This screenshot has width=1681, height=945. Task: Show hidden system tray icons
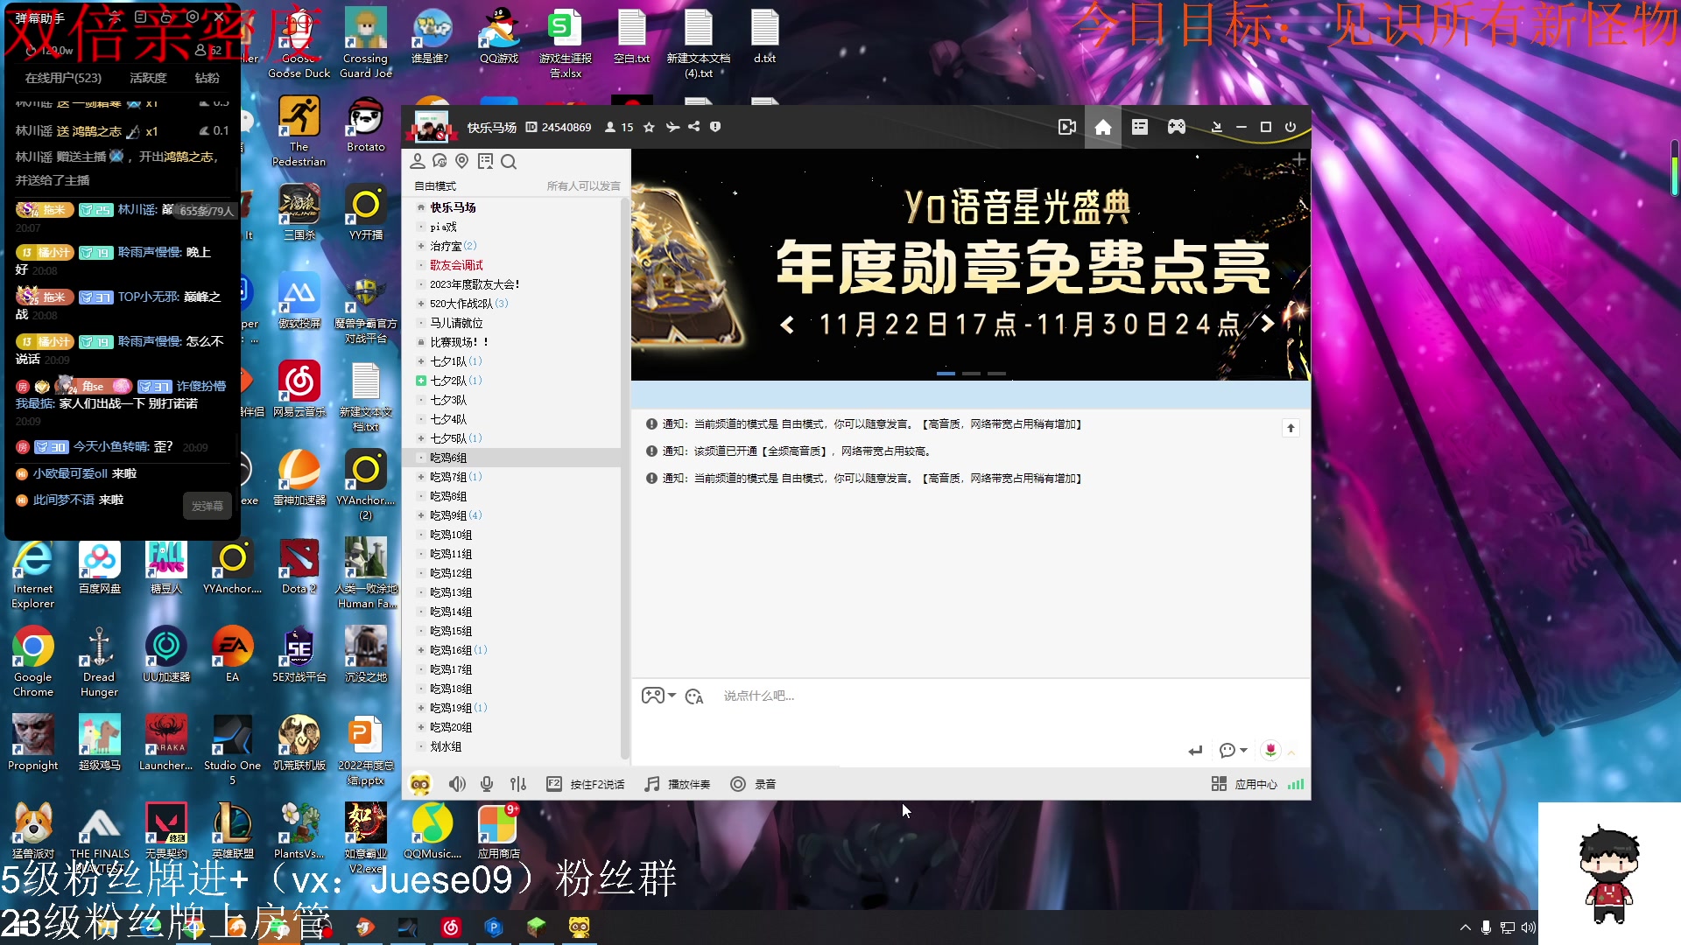(1465, 927)
